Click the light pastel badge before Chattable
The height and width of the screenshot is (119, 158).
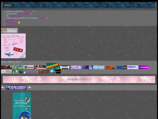pyautogui.click(x=133, y=67)
